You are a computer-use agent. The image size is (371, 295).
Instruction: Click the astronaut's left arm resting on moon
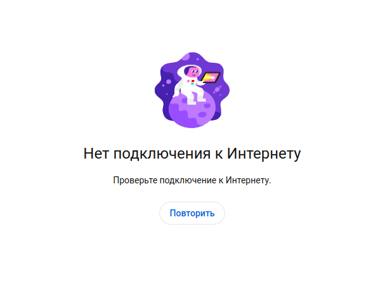point(177,89)
